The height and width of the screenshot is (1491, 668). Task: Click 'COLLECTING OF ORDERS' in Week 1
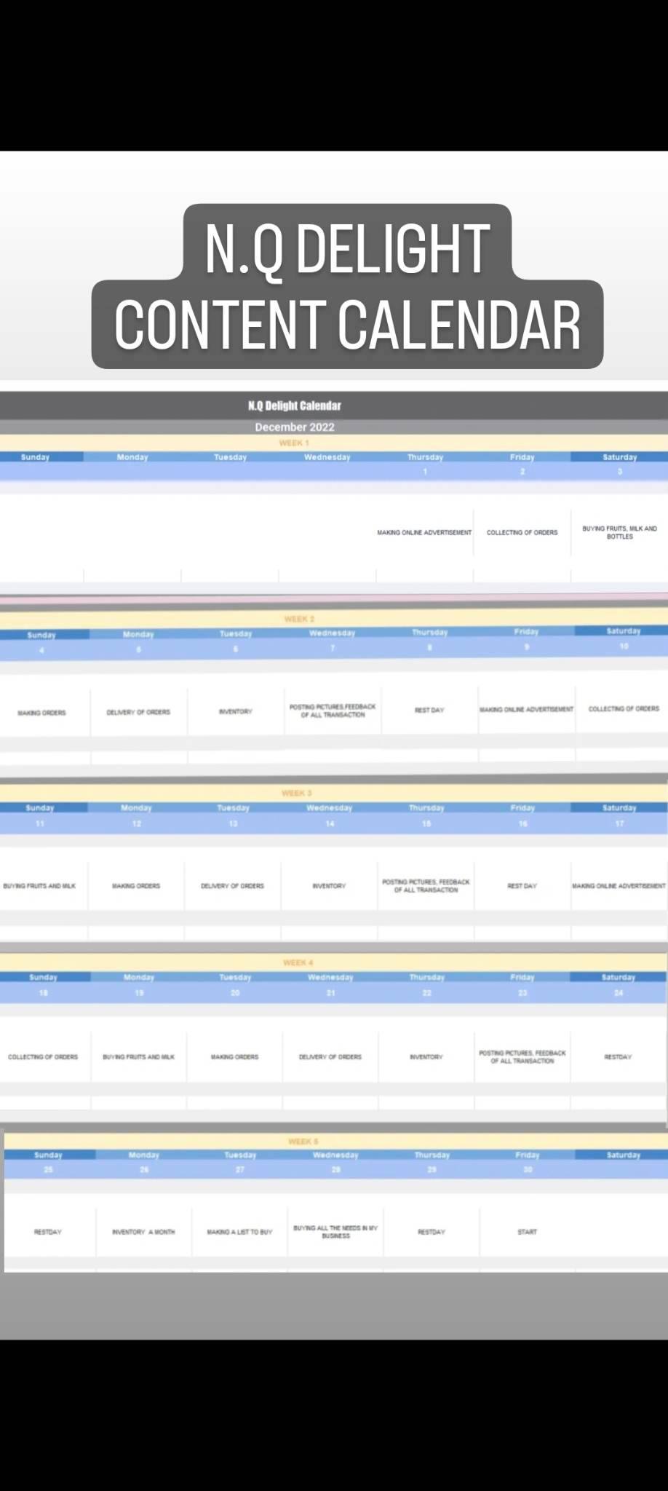(x=522, y=533)
